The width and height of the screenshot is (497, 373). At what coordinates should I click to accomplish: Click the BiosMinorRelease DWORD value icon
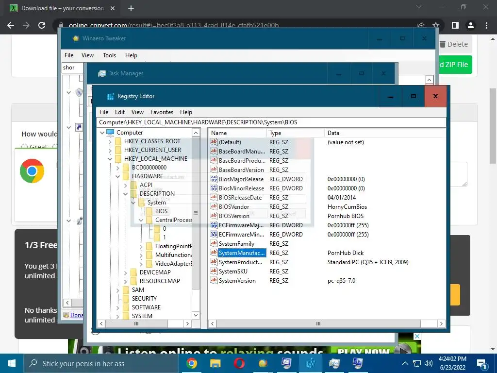point(214,188)
